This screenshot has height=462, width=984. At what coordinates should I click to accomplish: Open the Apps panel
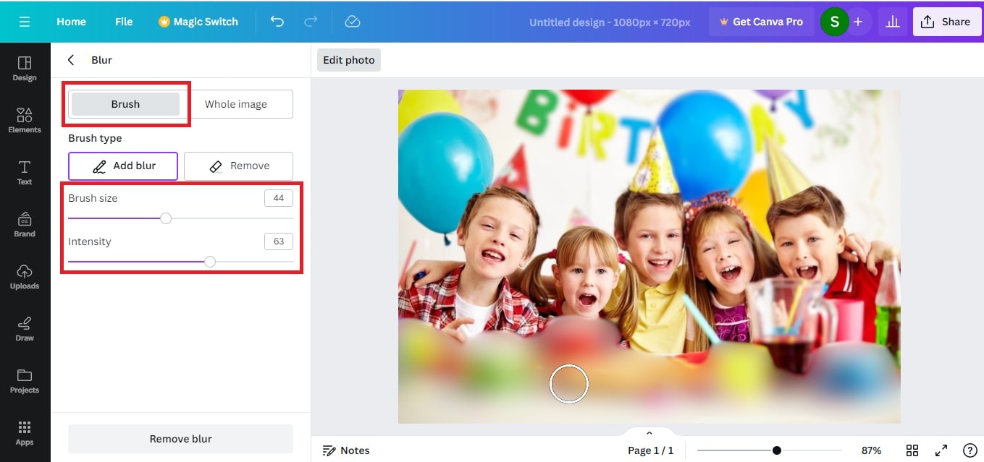pos(25,432)
